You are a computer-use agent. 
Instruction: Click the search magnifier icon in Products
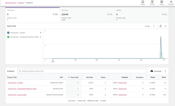20,71
